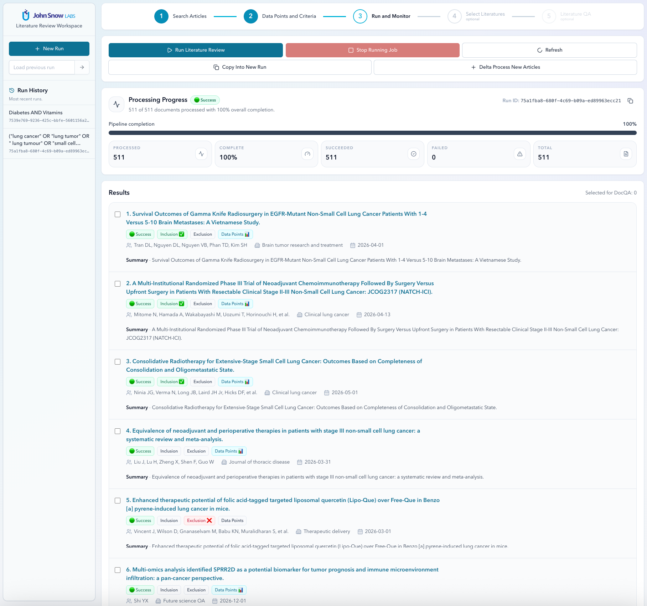Select checkbox for article 4 neoadjuvant meta-analysis
The height and width of the screenshot is (606, 647).
click(x=118, y=431)
